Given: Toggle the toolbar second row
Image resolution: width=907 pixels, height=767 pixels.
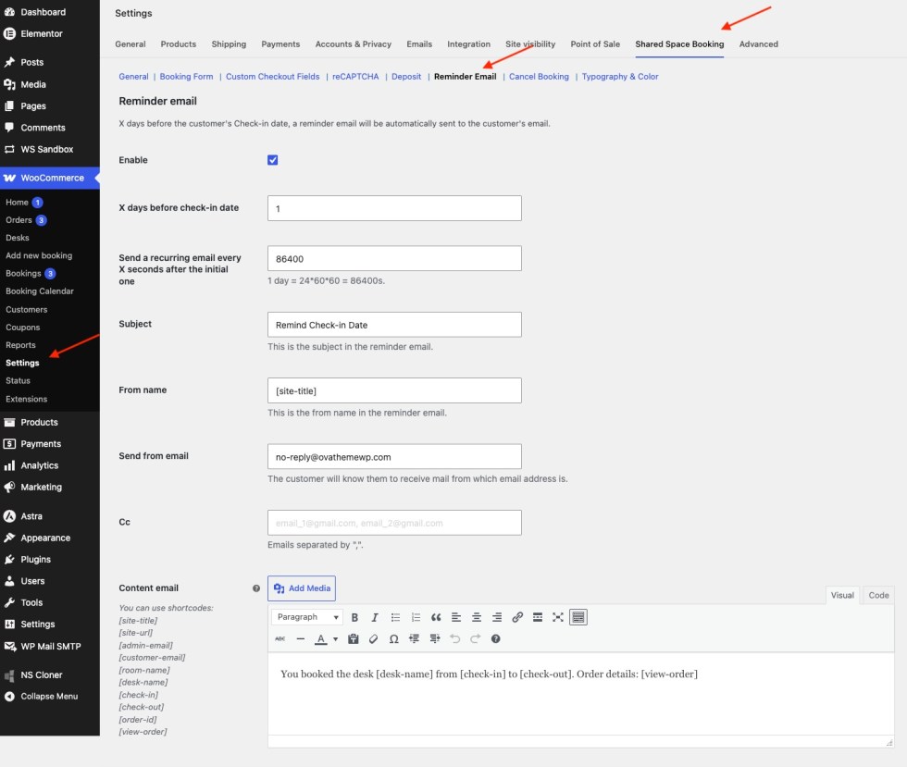Looking at the screenshot, I should (578, 617).
